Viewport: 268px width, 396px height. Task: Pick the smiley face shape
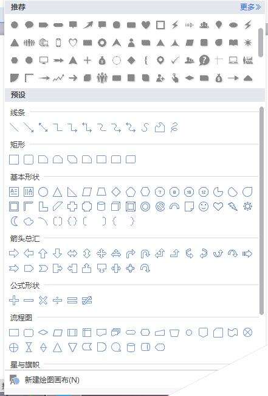pos(204,207)
